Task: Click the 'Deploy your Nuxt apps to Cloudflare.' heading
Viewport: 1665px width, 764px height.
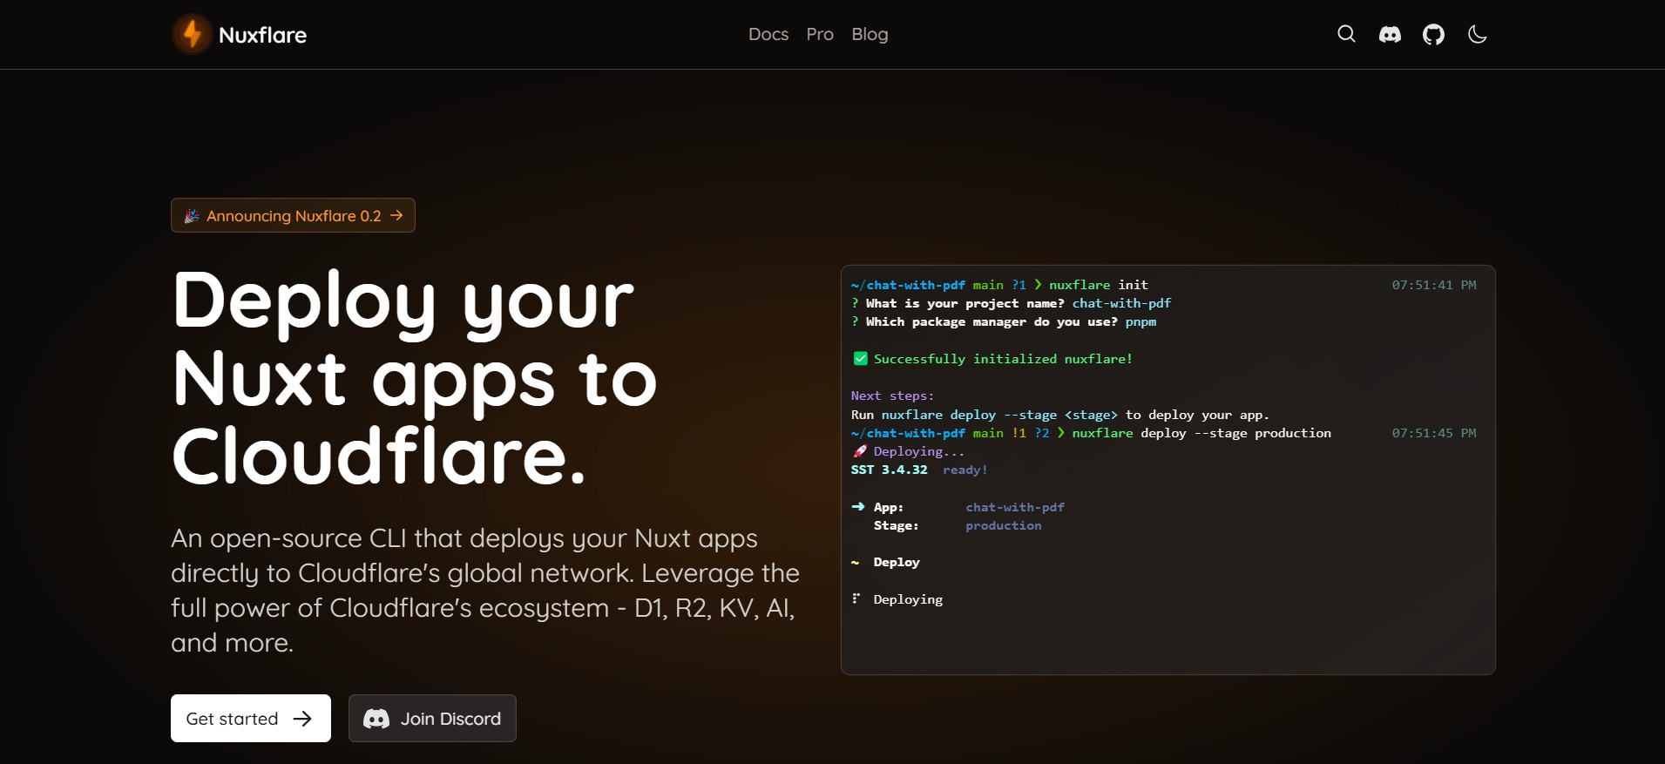Action: (415, 378)
